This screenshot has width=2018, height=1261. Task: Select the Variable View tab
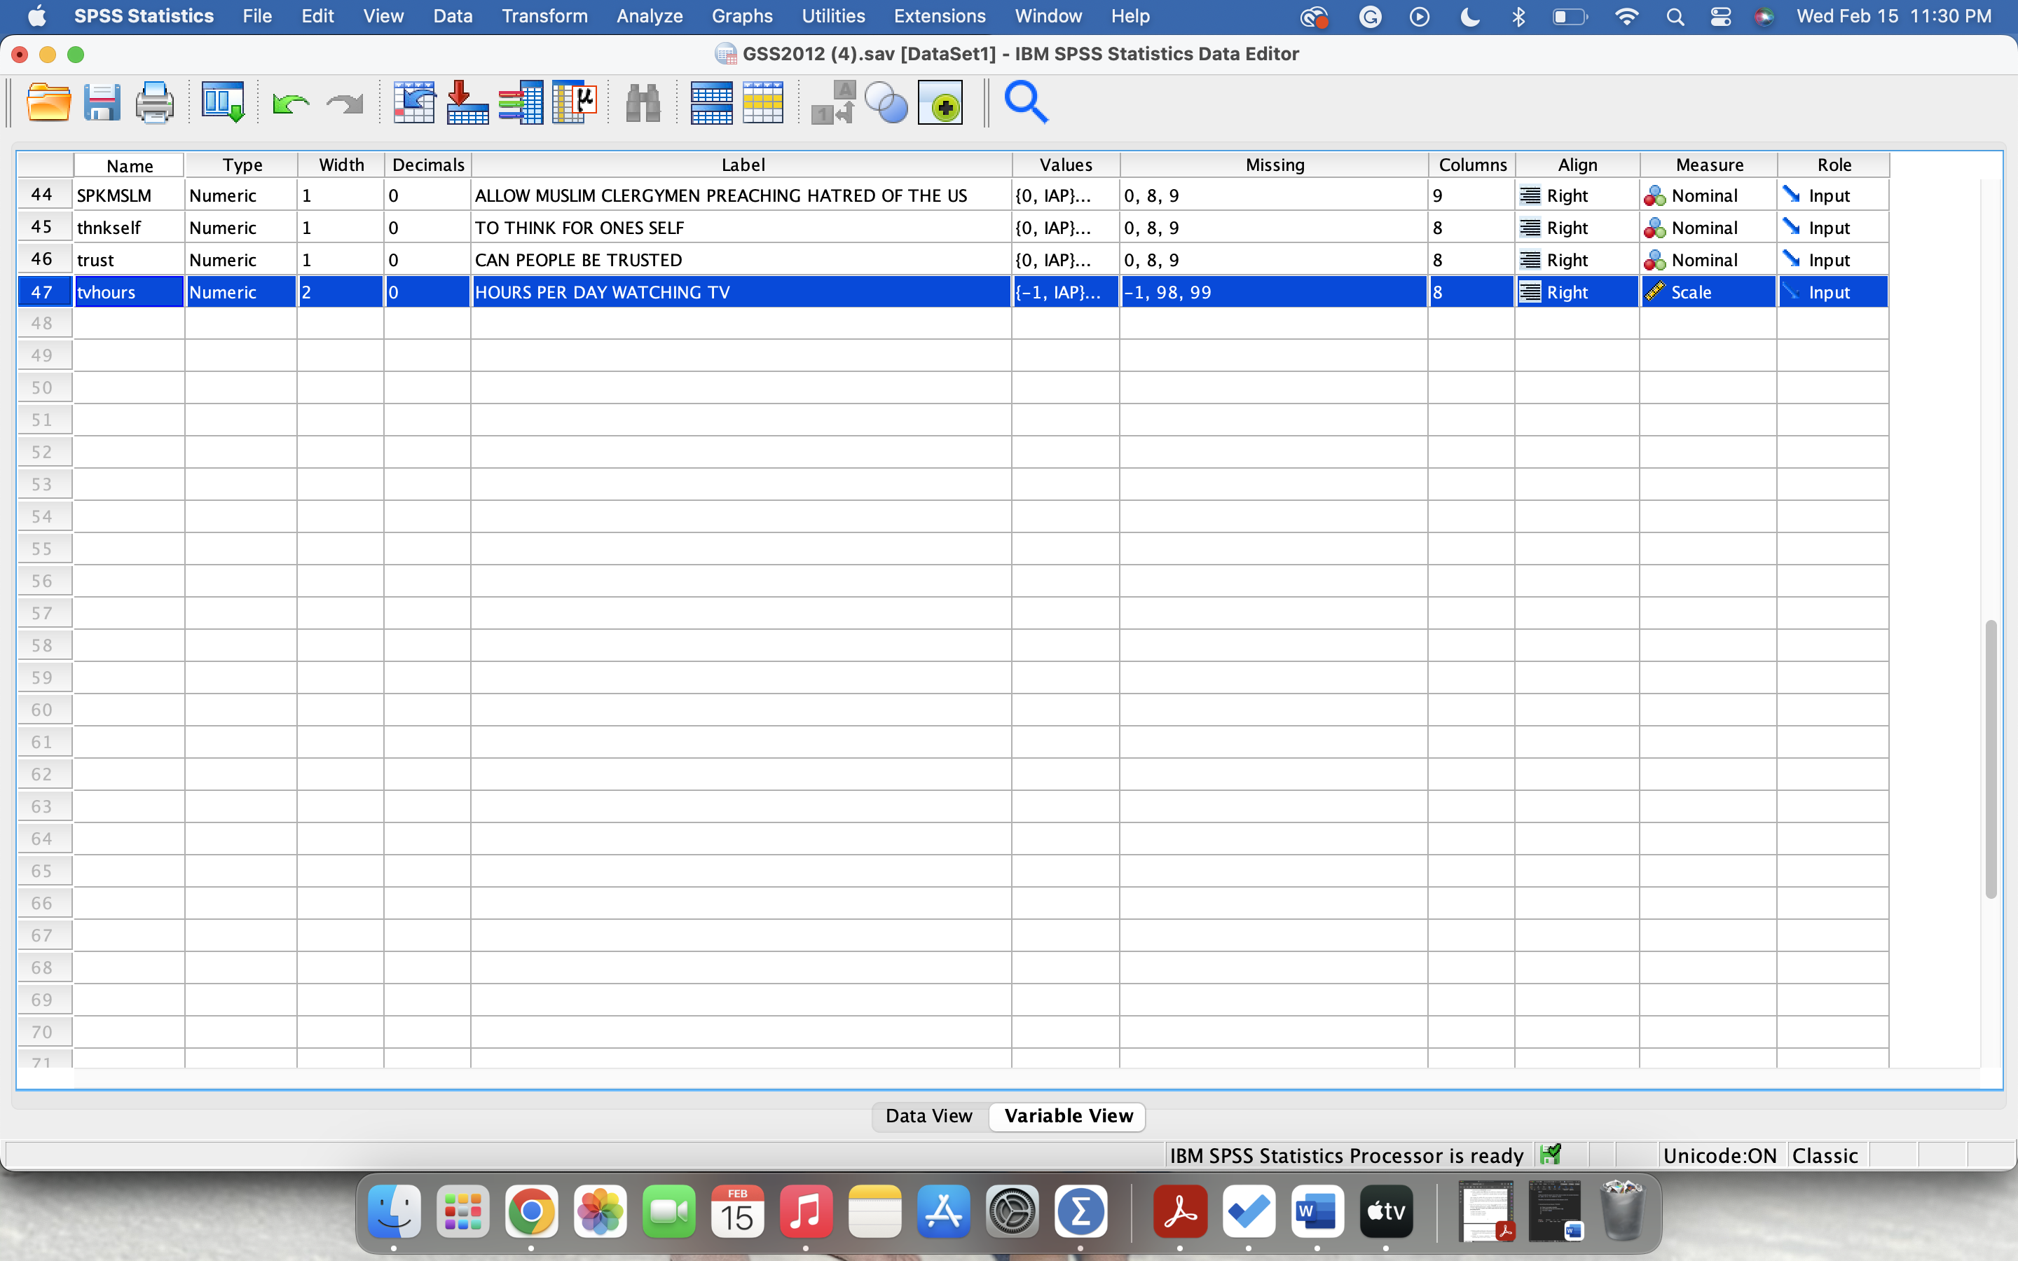1068,1116
